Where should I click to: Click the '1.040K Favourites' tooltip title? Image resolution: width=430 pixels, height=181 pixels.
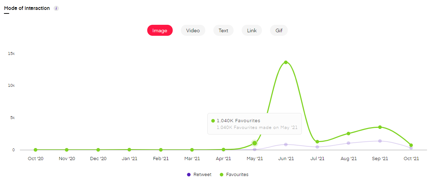[x=238, y=121]
